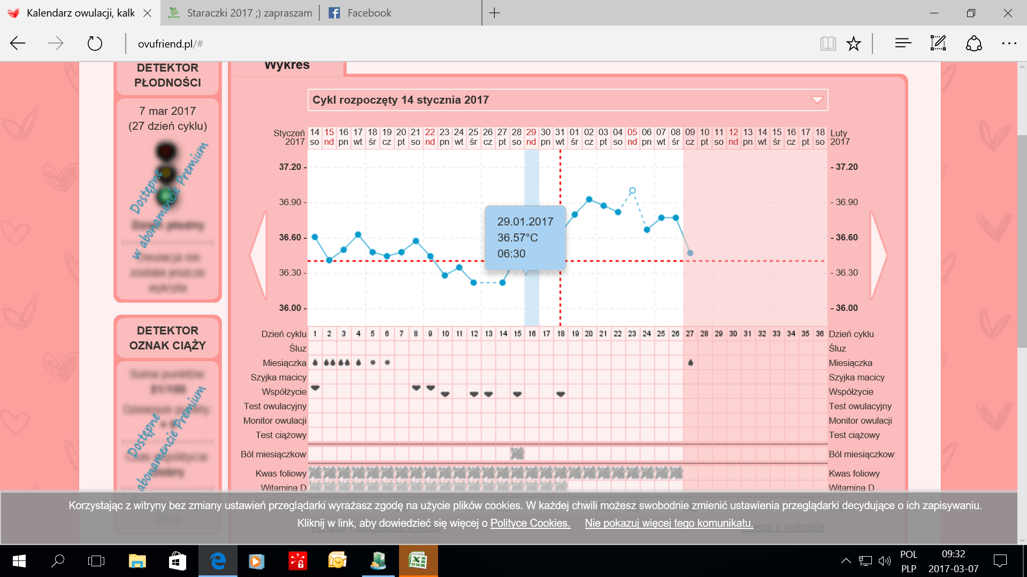
Task: Click the heart icon on cycle day 15
Action: tap(517, 394)
